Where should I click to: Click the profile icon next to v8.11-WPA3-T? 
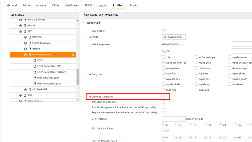[30, 89]
